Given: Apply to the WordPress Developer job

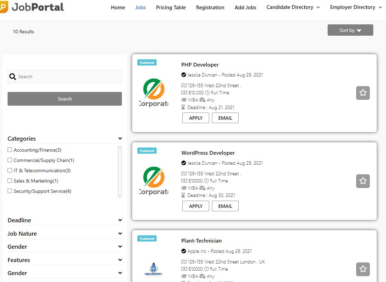Looking at the screenshot, I should coord(196,206).
